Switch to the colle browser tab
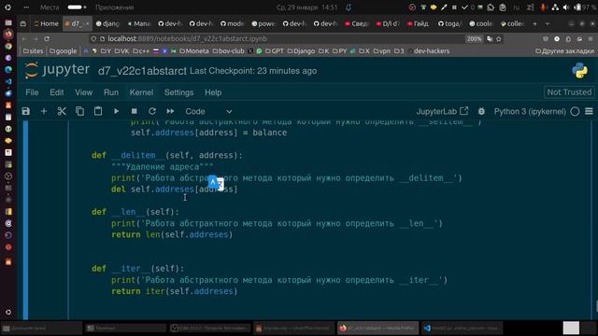 point(512,23)
